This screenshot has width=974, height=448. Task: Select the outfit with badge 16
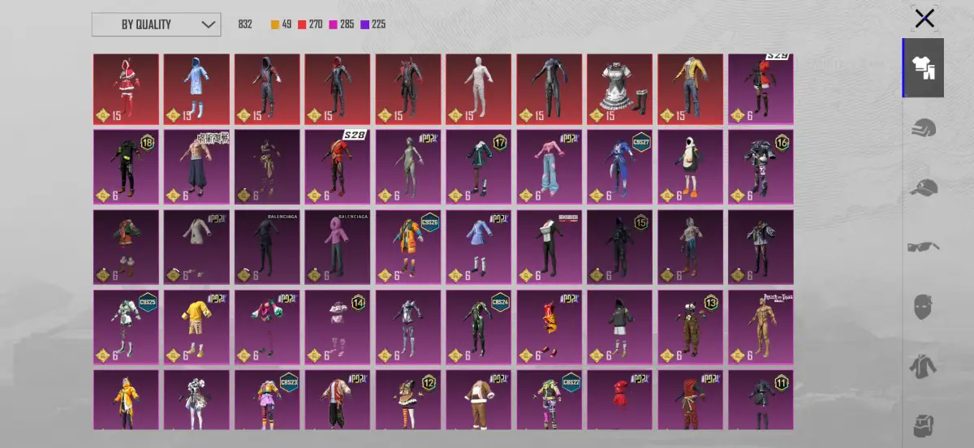coord(761,166)
